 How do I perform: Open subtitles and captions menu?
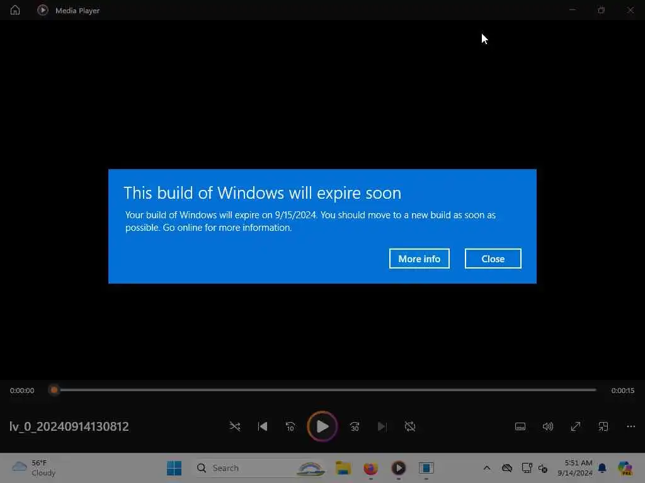coord(520,426)
